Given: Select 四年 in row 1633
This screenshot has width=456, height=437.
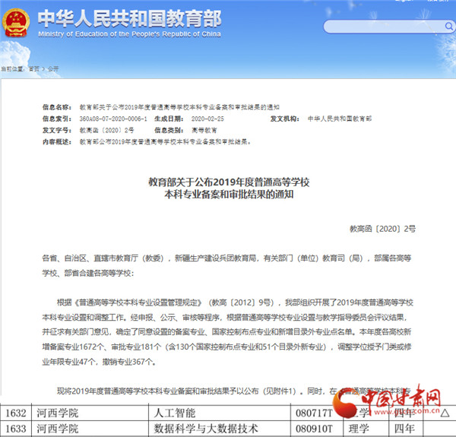Looking at the screenshot, I should (404, 429).
